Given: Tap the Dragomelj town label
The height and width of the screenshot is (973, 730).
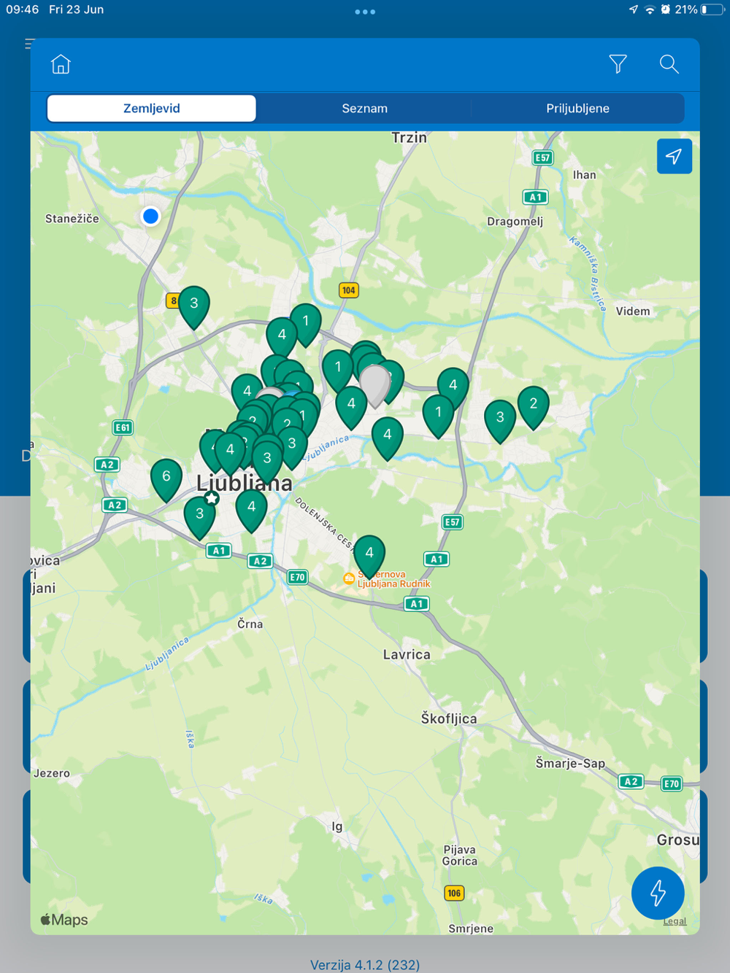Looking at the screenshot, I should [515, 222].
